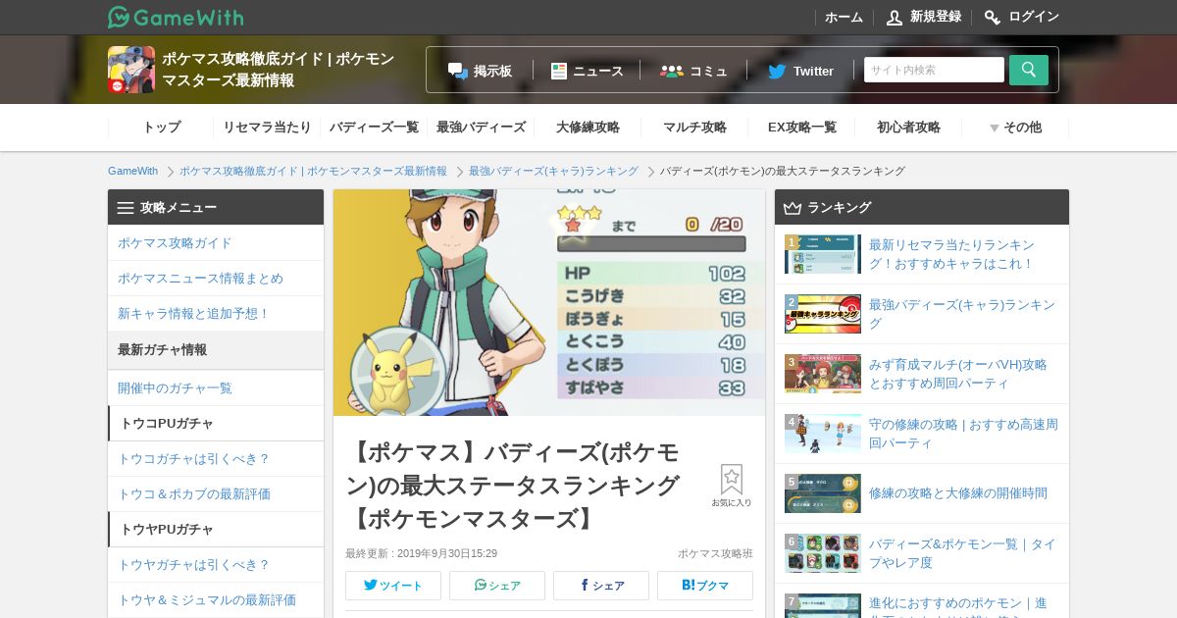Open 最強バディーズ(キャラ)ランキング ranking link
This screenshot has width=1177, height=618.
[962, 314]
